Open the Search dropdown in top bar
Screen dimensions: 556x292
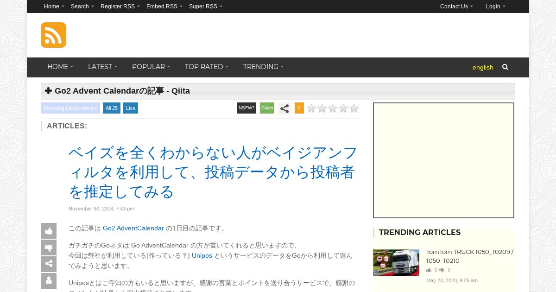pos(82,6)
